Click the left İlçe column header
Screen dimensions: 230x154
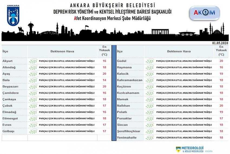(x=5, y=51)
